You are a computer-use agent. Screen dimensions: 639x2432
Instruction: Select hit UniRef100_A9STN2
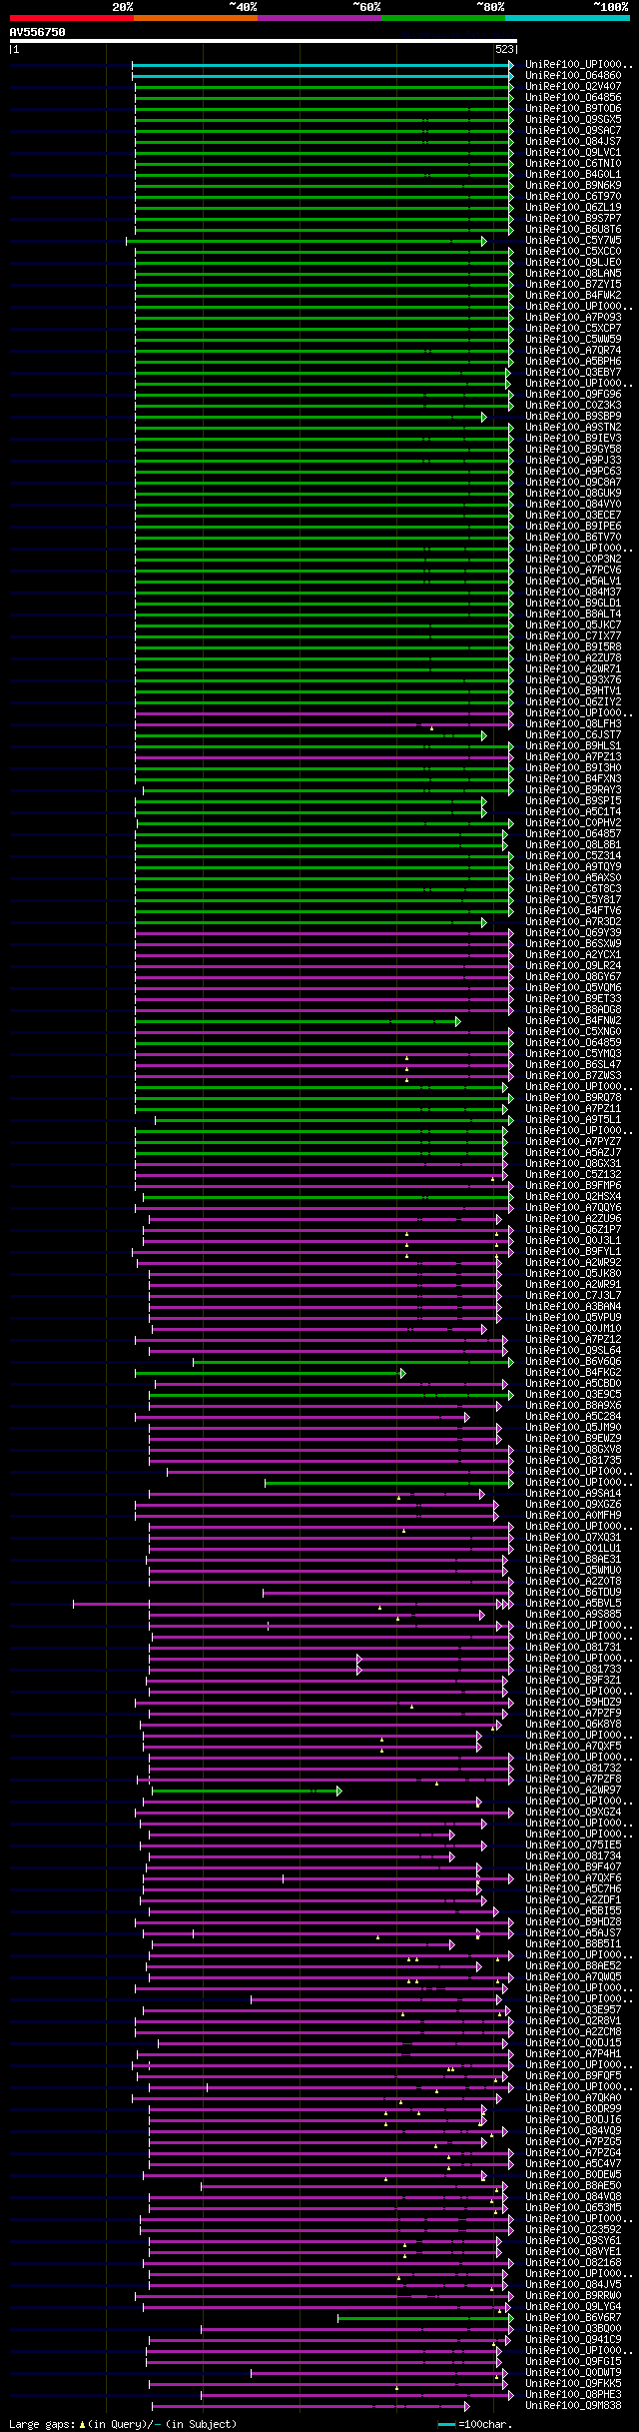point(573,427)
